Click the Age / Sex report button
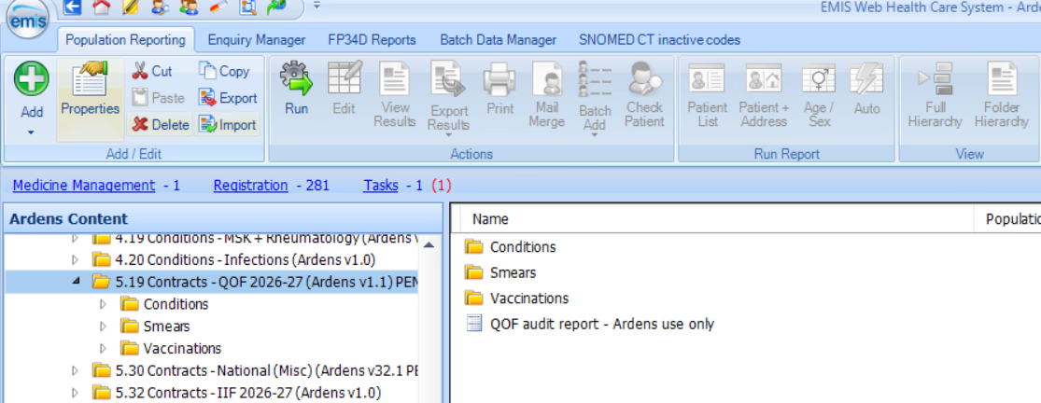Viewport: 1041px width, 403px height. (819, 95)
